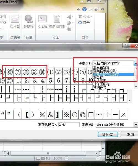Choose the recent double circle ◎ symbol
The width and height of the screenshot is (138, 166).
pos(83,115)
